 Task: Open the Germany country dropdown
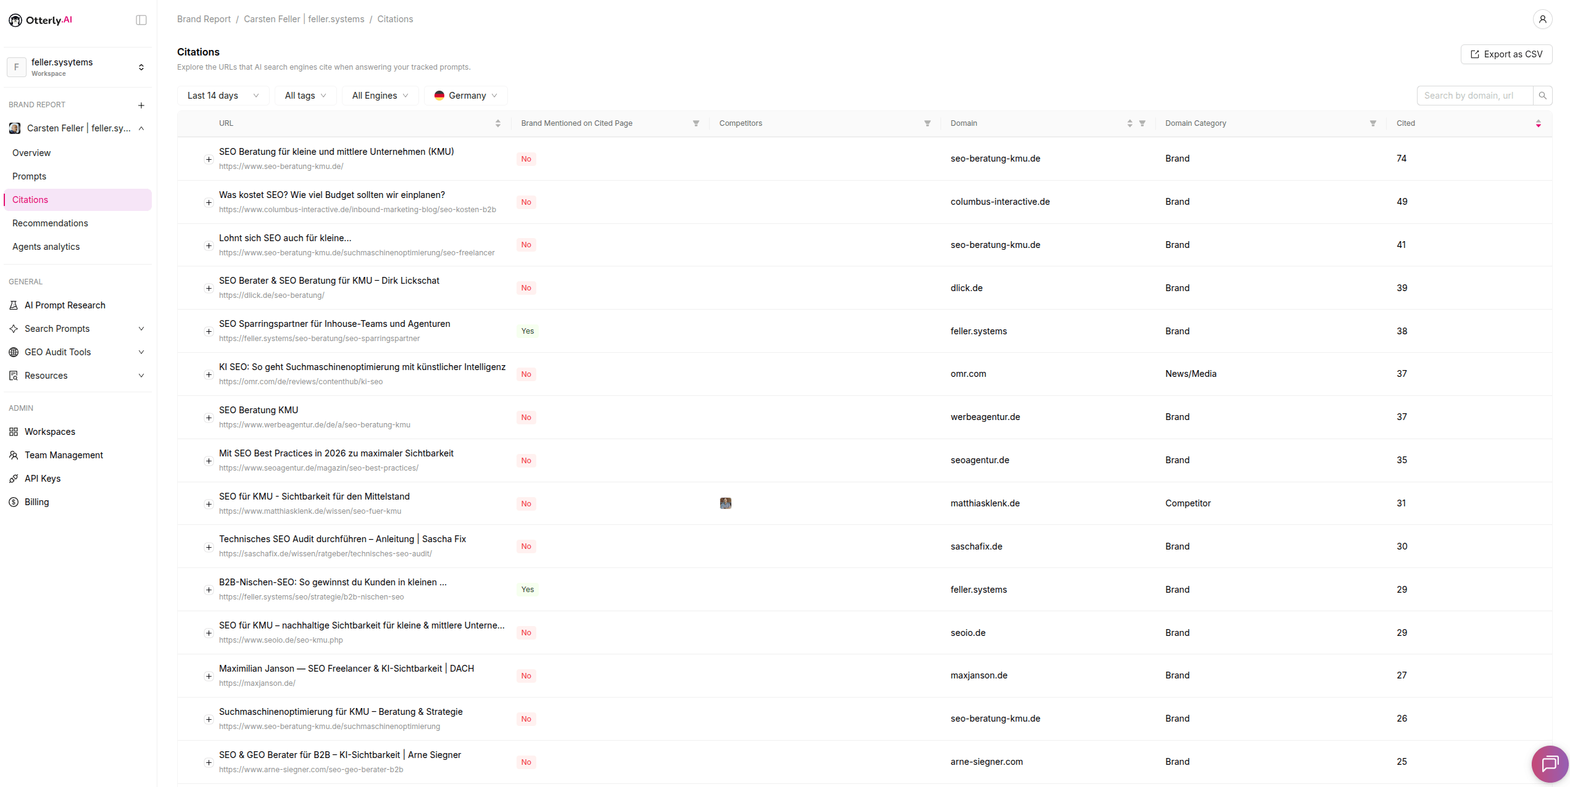(466, 96)
